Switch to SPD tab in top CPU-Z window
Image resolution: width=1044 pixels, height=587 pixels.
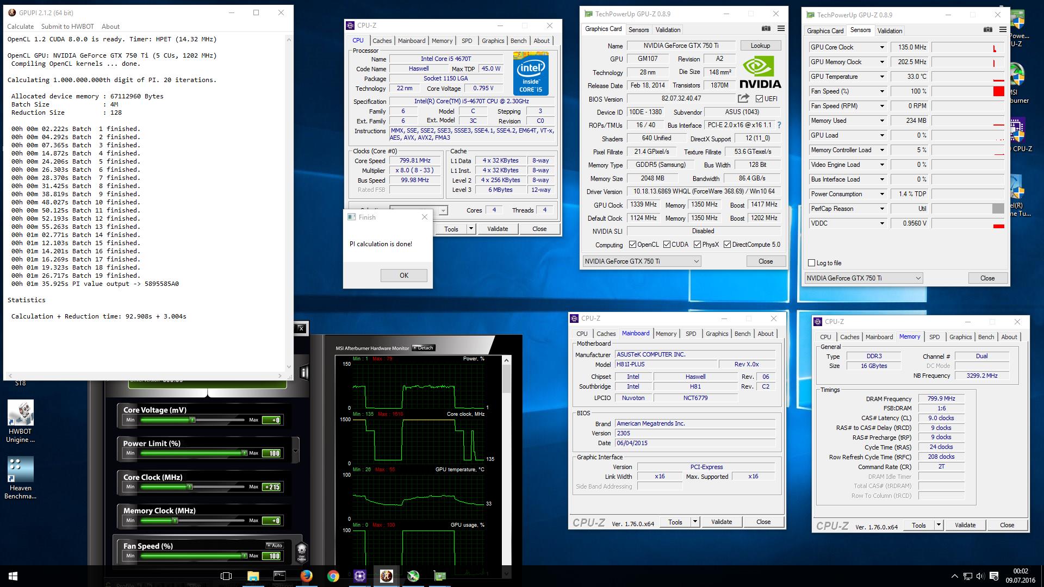coord(467,41)
